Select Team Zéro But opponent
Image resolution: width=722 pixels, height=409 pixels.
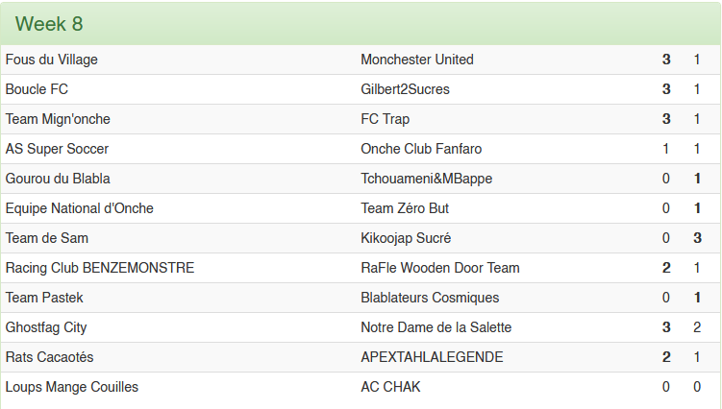[405, 208]
